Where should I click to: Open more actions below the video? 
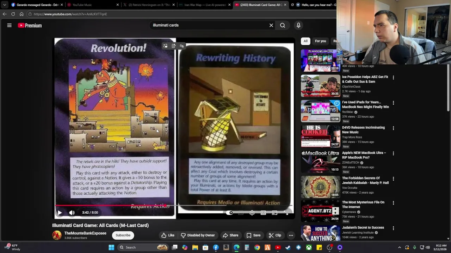click(x=291, y=235)
